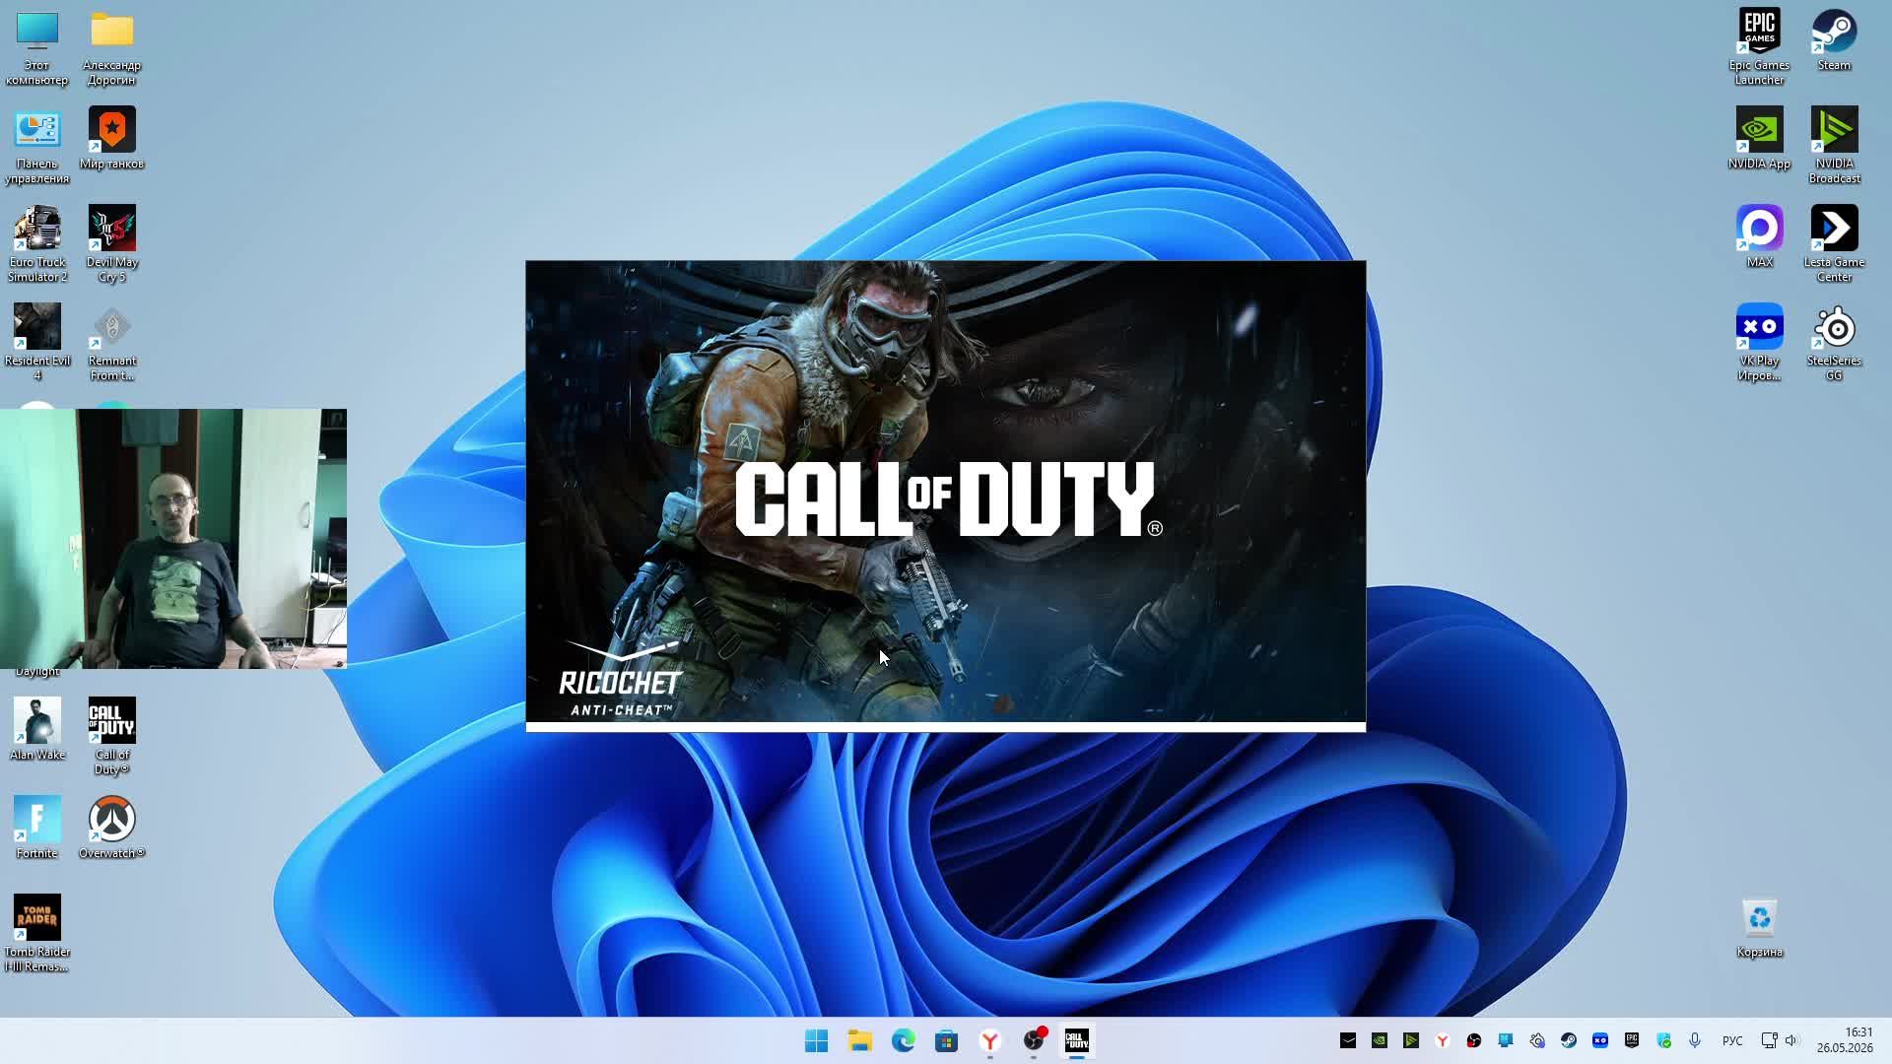Open NVIDIA Broadcast desktop shortcut
Image resolution: width=1892 pixels, height=1064 pixels.
click(1834, 146)
